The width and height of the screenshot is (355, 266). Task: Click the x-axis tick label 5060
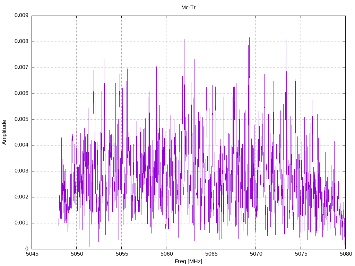tap(166, 254)
